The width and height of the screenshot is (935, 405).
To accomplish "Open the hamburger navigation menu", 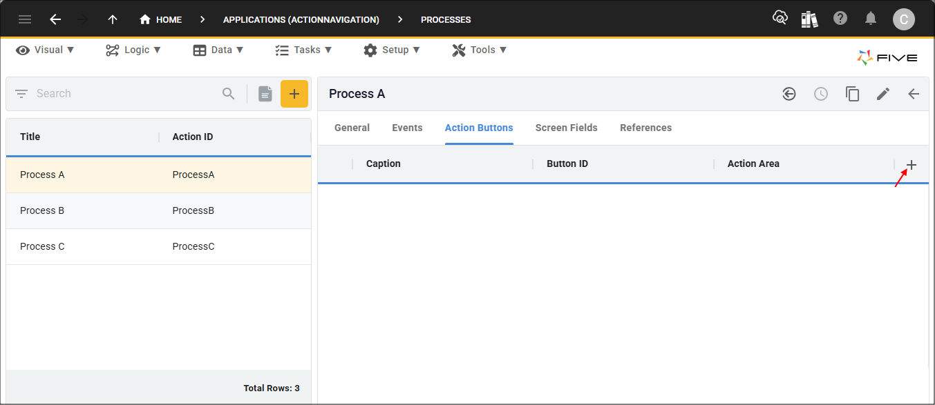I will click(x=25, y=19).
